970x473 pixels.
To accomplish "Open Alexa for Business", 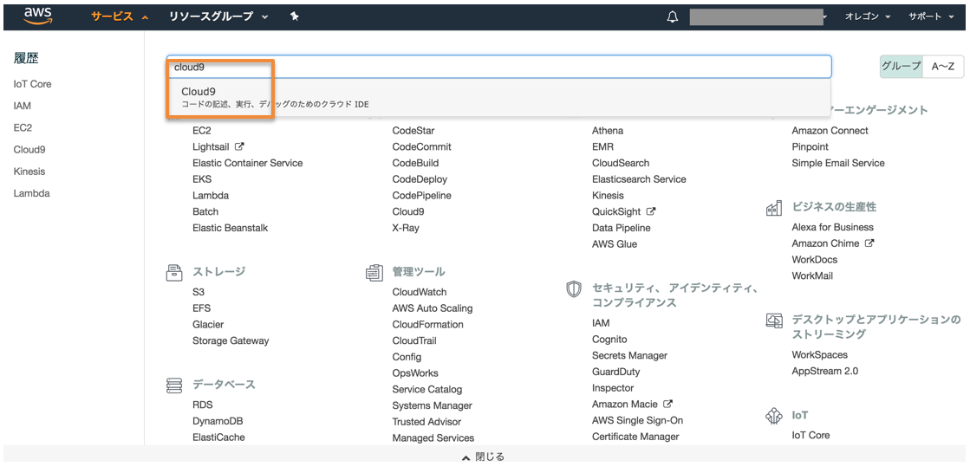I will (833, 227).
